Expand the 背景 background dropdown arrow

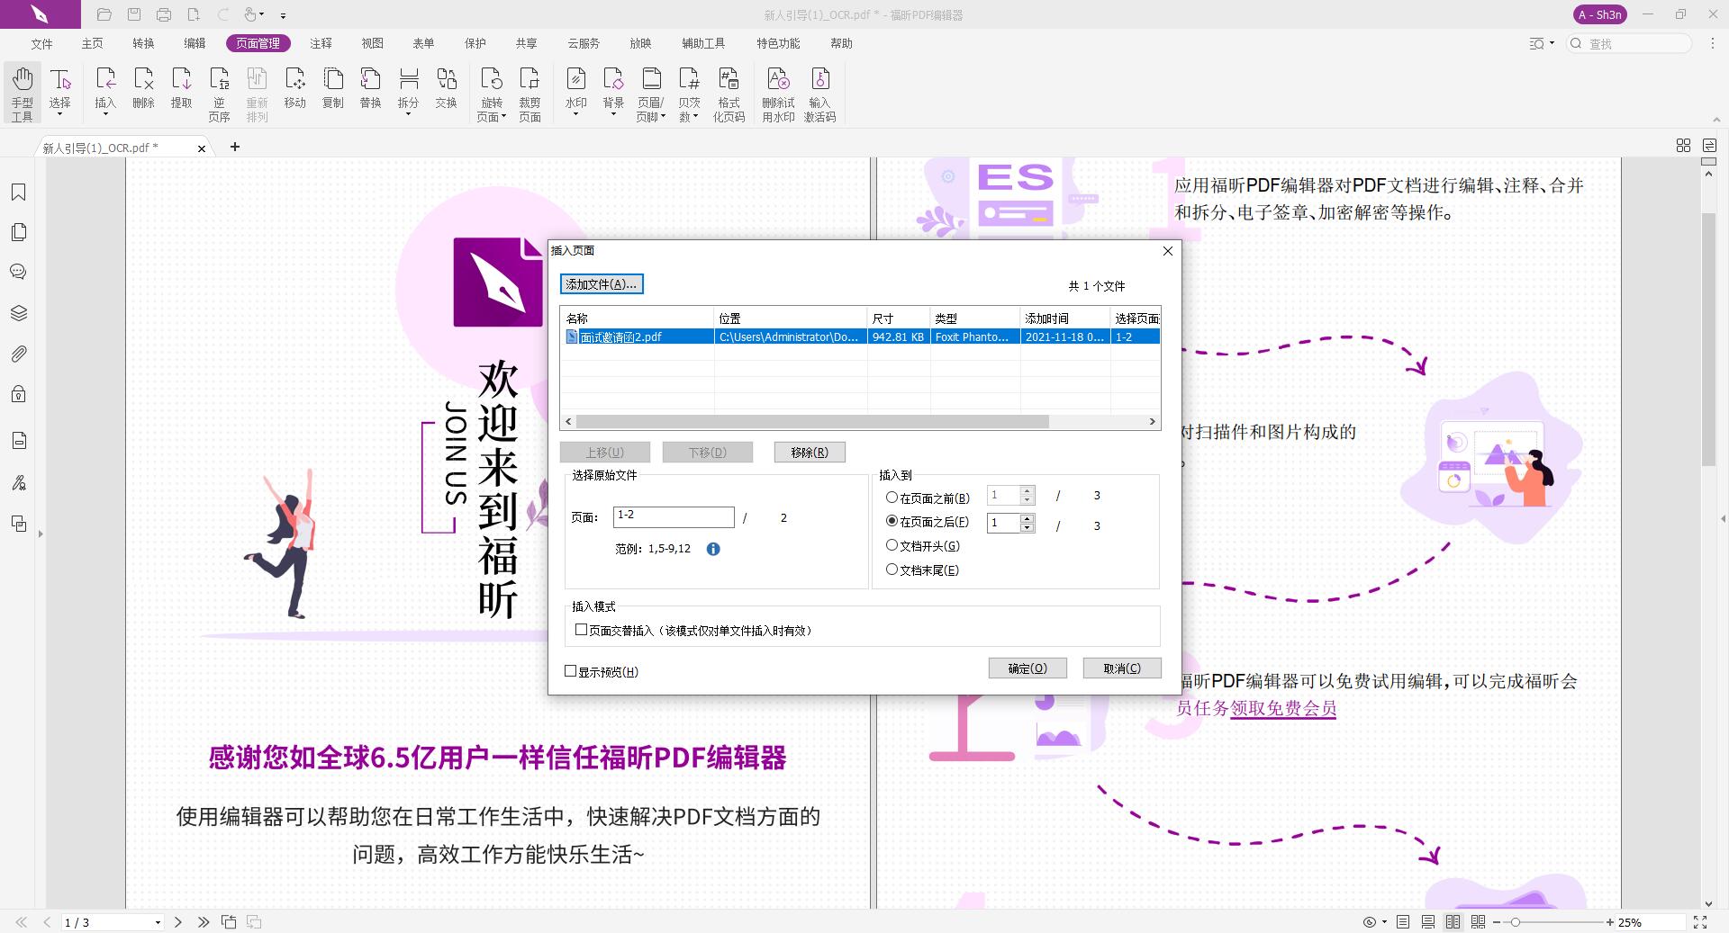(613, 115)
